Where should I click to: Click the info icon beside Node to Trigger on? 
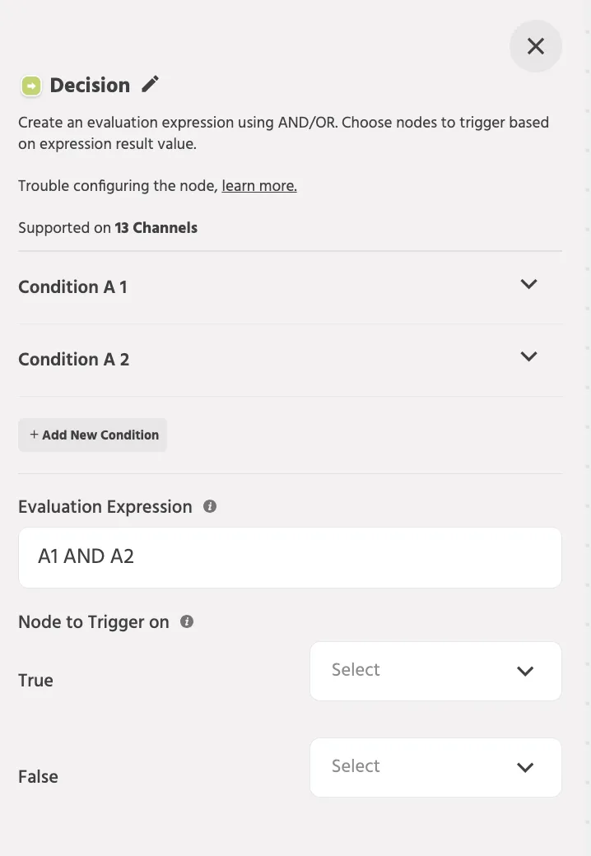[187, 621]
